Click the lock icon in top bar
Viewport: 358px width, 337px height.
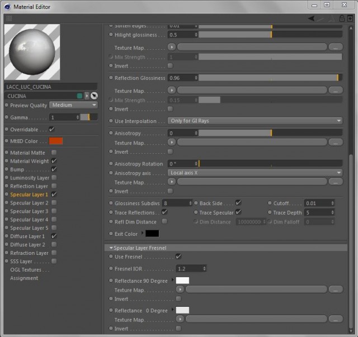[342, 18]
